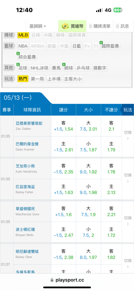Open the 芝加哥小熊 team link
This screenshot has height=291, width=134.
pos(25,166)
